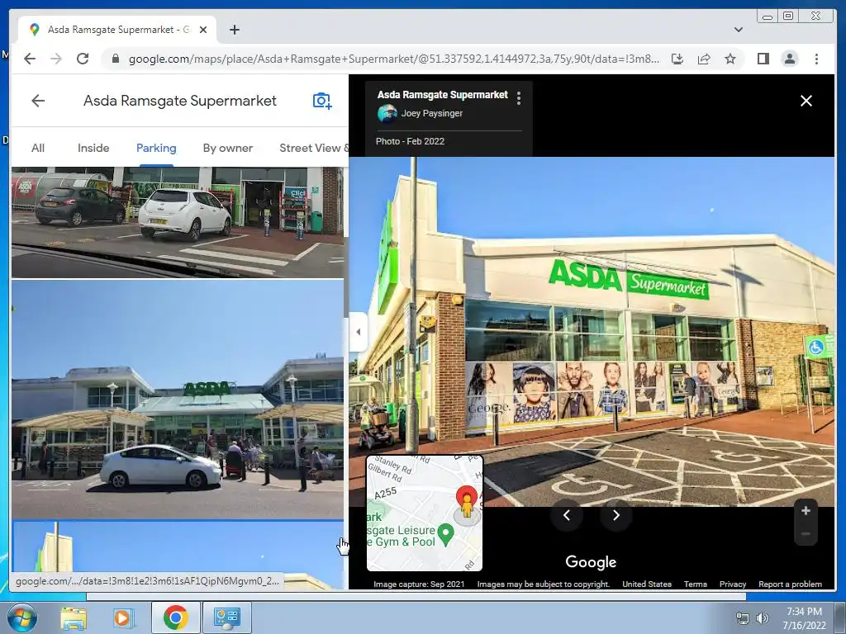Toggle the browser side panel icon
The height and width of the screenshot is (634, 846).
(x=763, y=59)
